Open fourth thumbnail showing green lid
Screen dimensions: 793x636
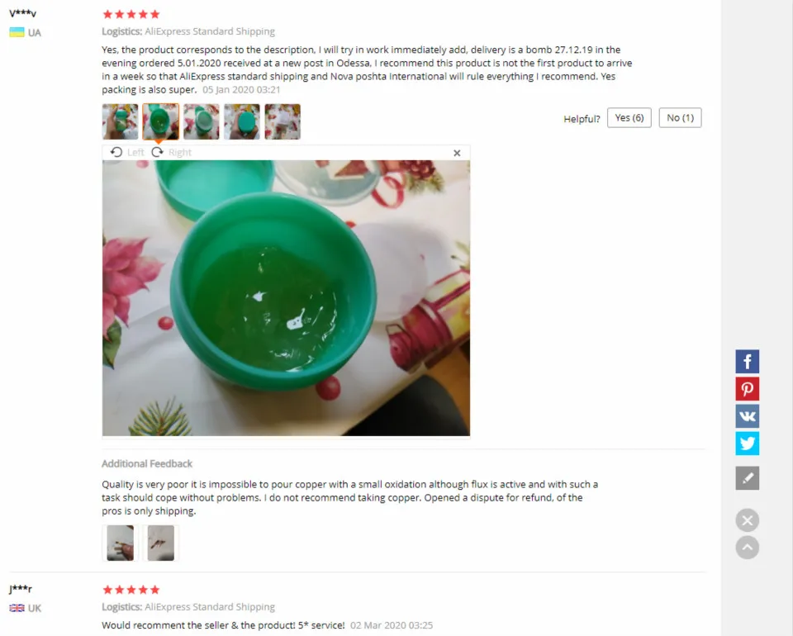tap(242, 122)
